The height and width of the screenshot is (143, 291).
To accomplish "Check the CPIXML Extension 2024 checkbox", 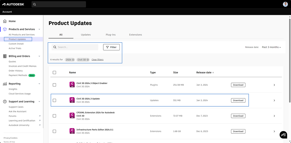I will (54, 116).
